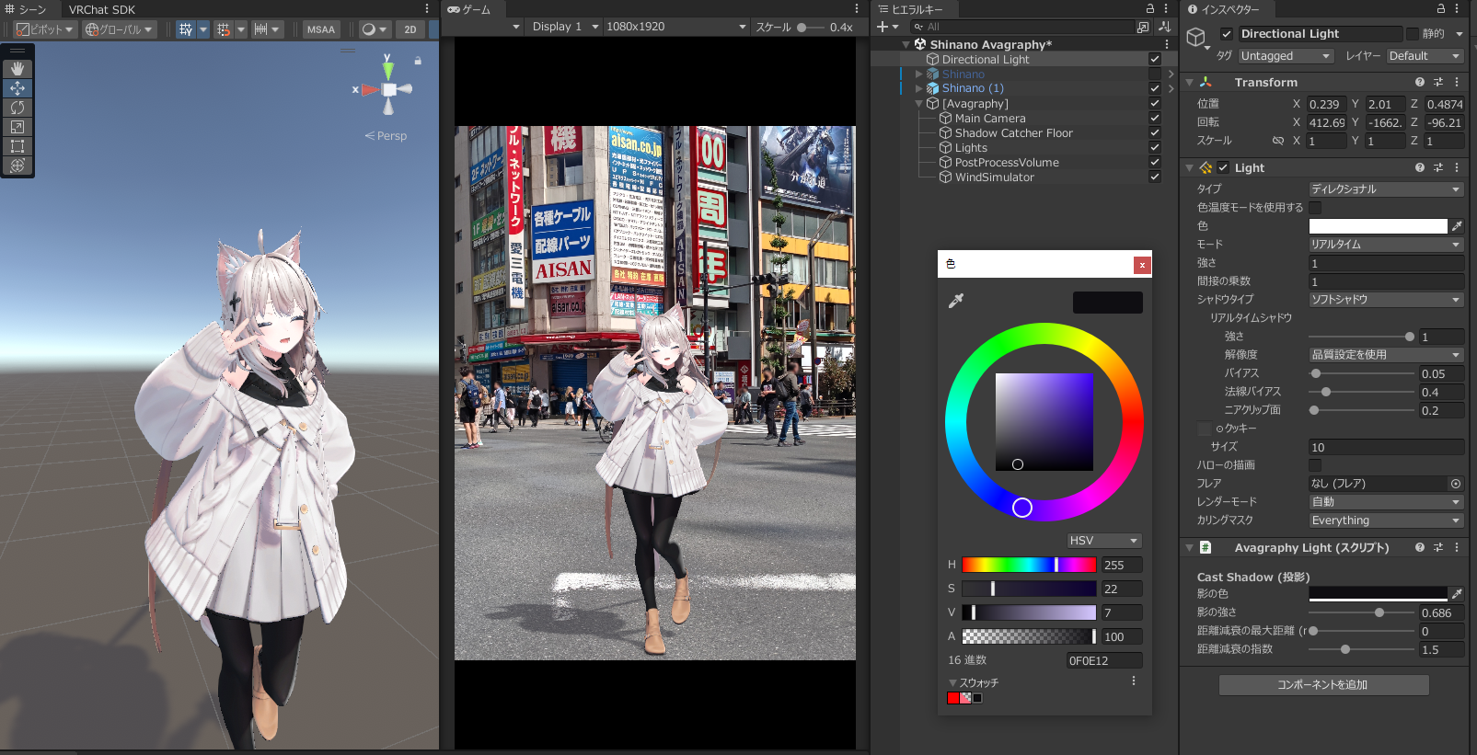Lock the Hierarchy panel
Image resolution: width=1477 pixels, height=755 pixels.
tap(1150, 8)
